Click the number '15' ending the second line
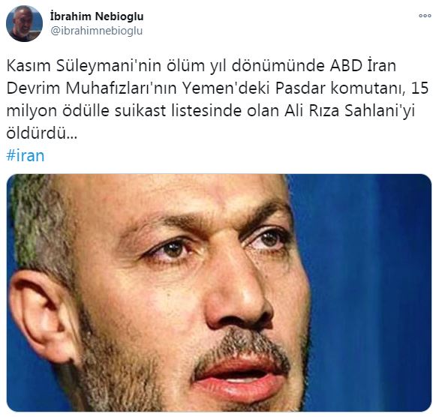 (420, 88)
